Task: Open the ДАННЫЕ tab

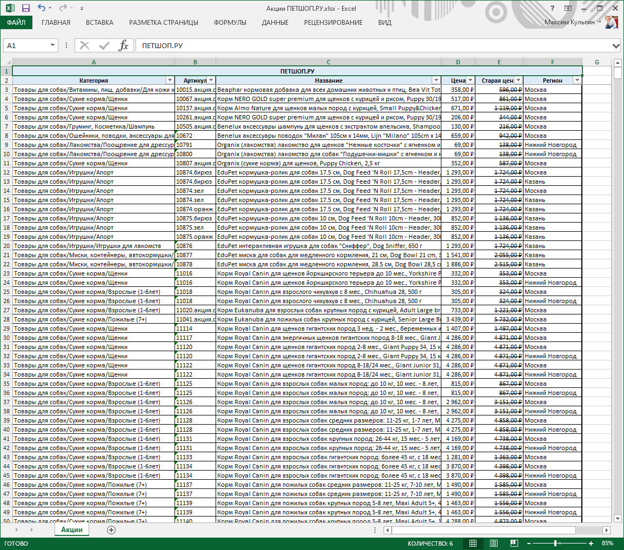Action: point(275,23)
